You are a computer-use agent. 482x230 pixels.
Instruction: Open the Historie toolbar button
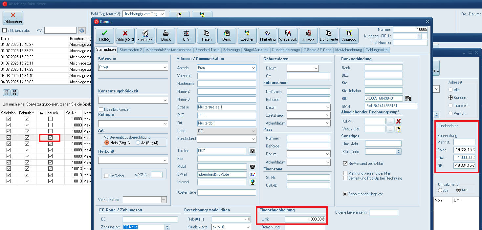308,36
